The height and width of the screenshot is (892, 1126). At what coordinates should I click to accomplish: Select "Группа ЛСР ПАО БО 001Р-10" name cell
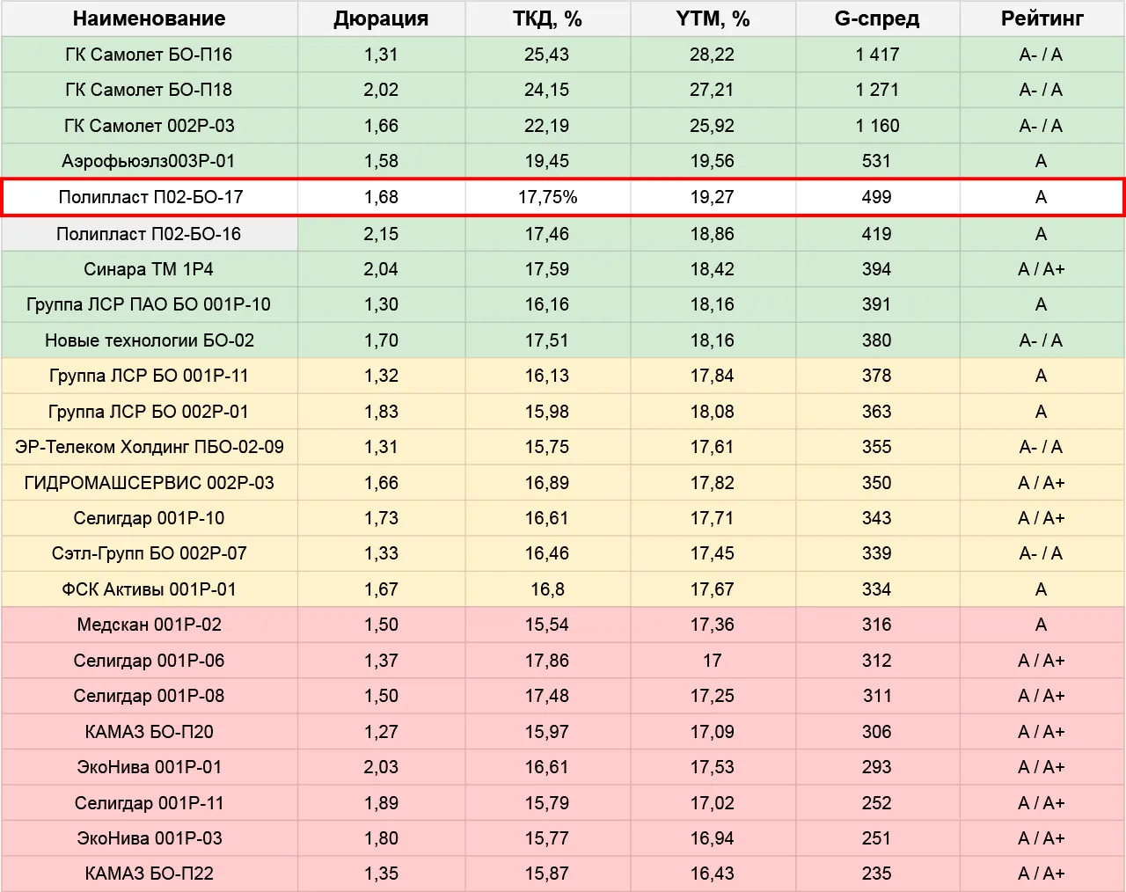click(149, 304)
